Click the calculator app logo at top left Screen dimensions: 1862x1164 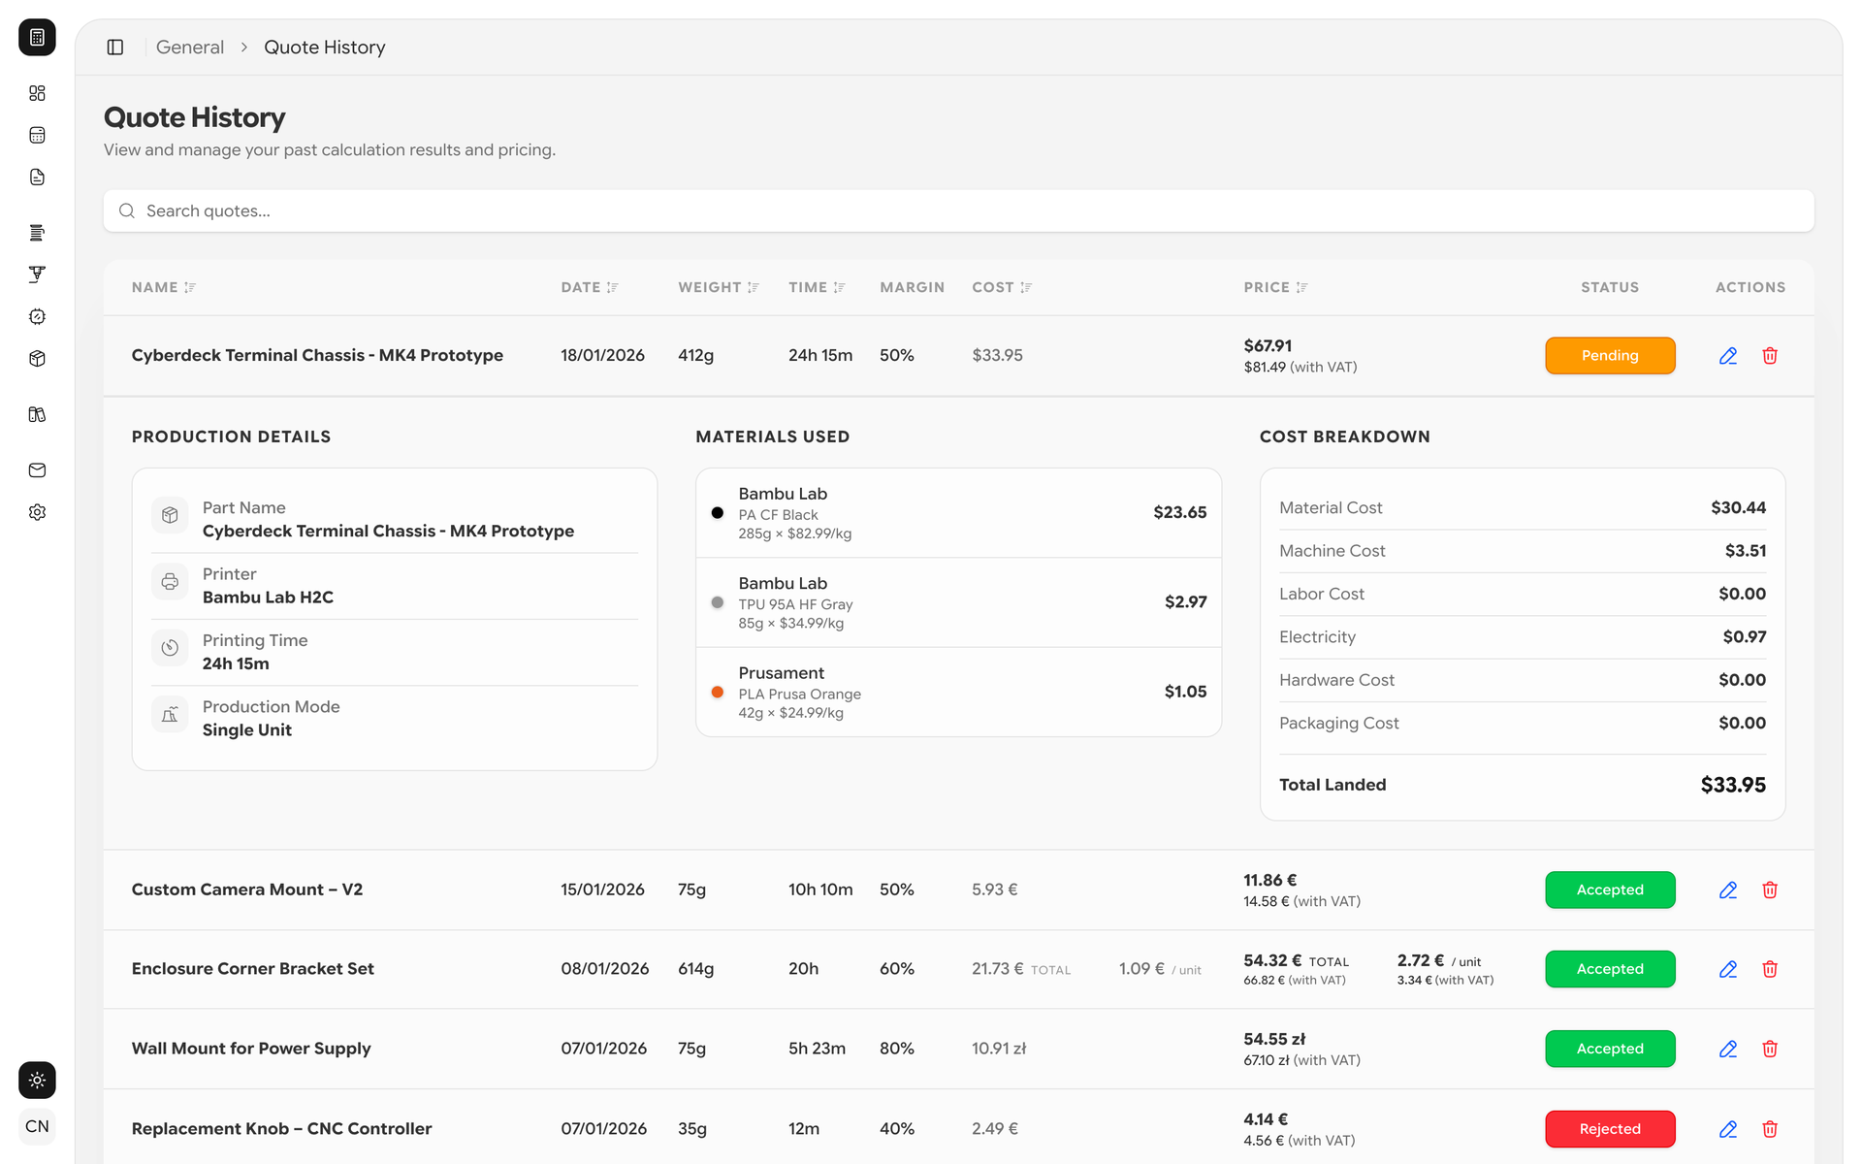tap(37, 37)
